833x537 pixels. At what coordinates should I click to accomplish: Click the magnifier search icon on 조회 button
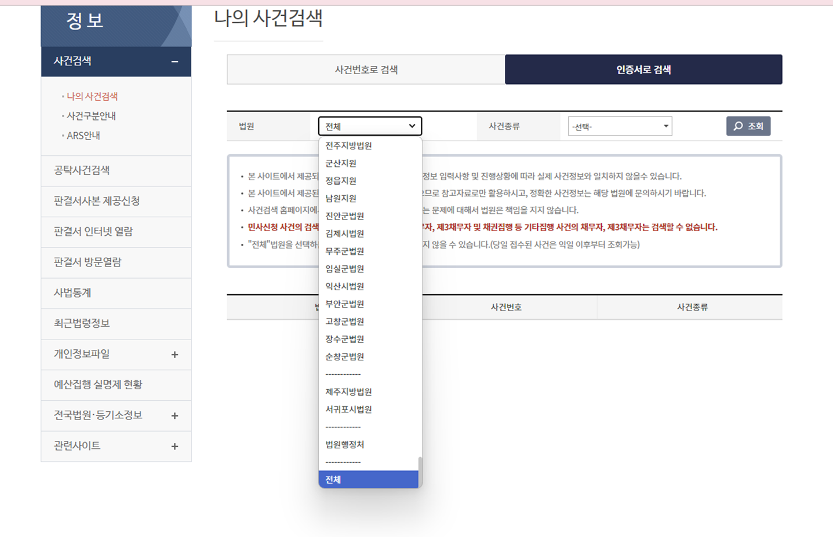(739, 126)
